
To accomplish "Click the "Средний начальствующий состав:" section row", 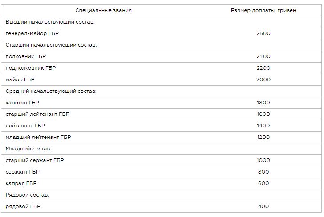I will coord(51,91).
